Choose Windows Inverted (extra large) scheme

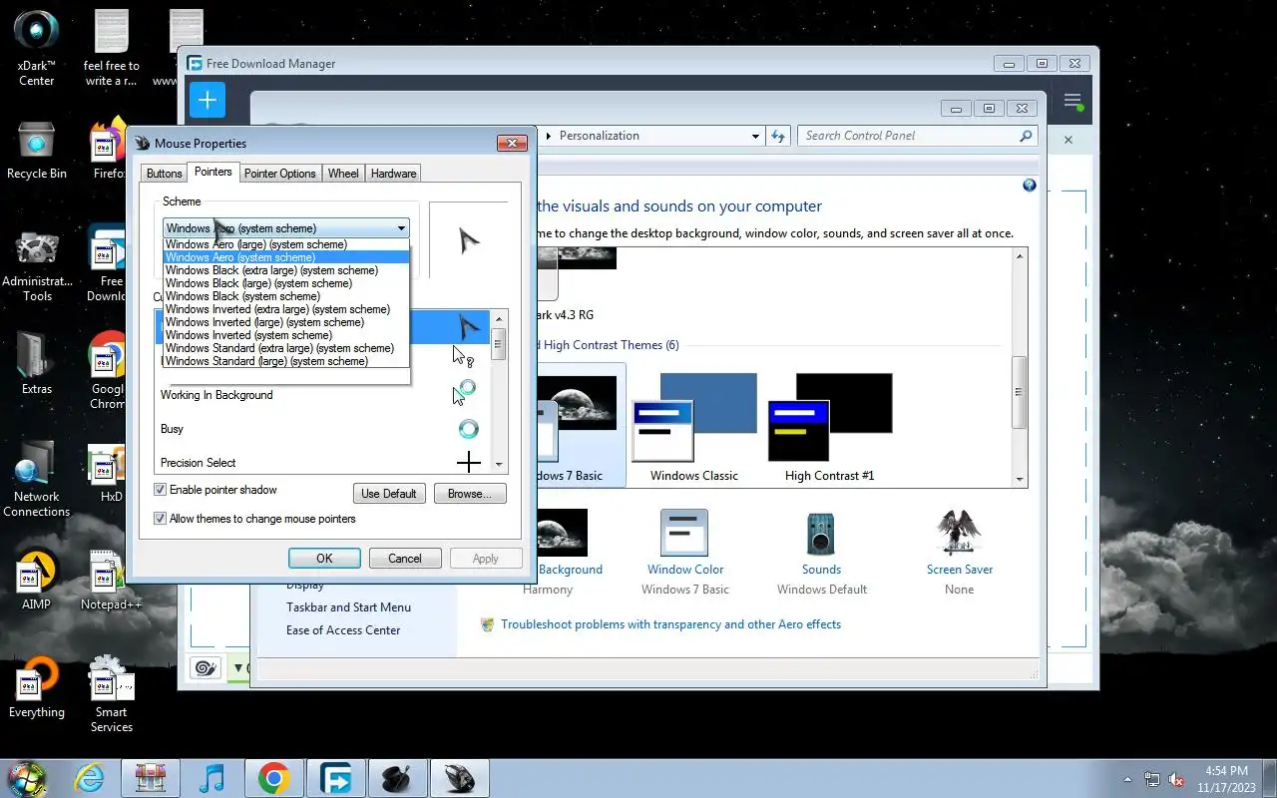pos(285,309)
